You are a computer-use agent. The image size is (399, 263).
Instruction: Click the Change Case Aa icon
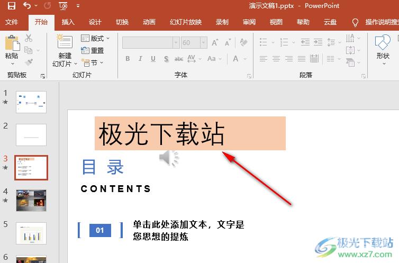click(x=212, y=59)
